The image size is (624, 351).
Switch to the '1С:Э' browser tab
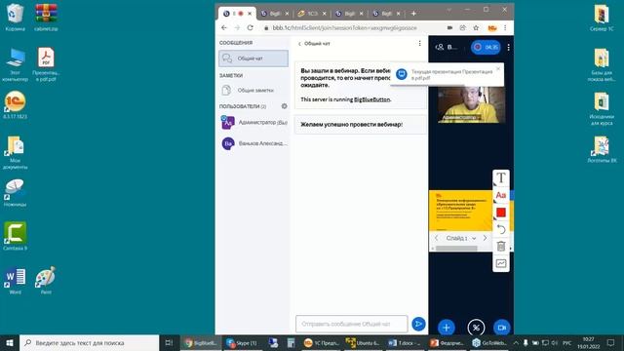coord(312,14)
